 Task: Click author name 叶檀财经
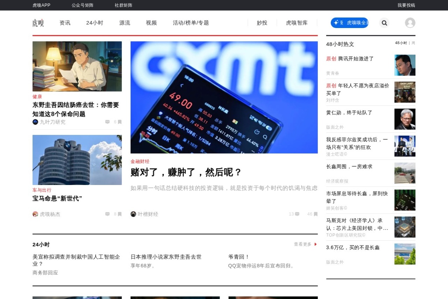[148, 214]
